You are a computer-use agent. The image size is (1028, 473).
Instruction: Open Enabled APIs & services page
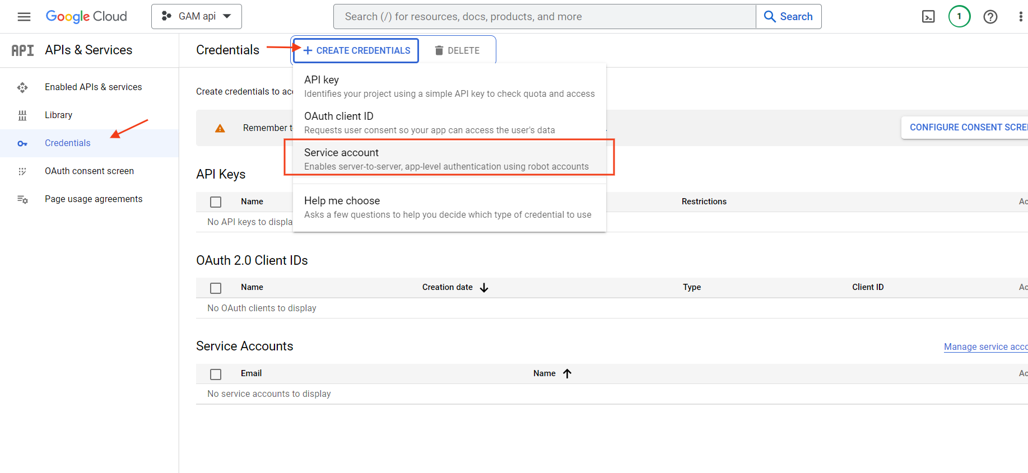pyautogui.click(x=90, y=87)
